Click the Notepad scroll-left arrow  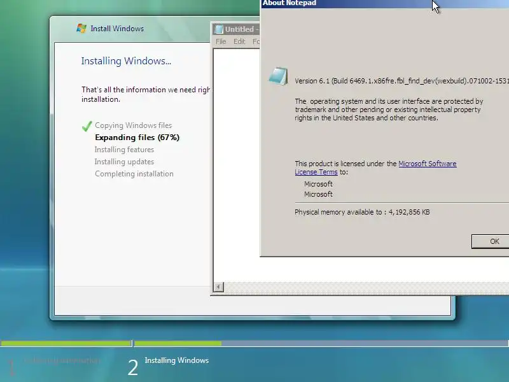point(218,287)
